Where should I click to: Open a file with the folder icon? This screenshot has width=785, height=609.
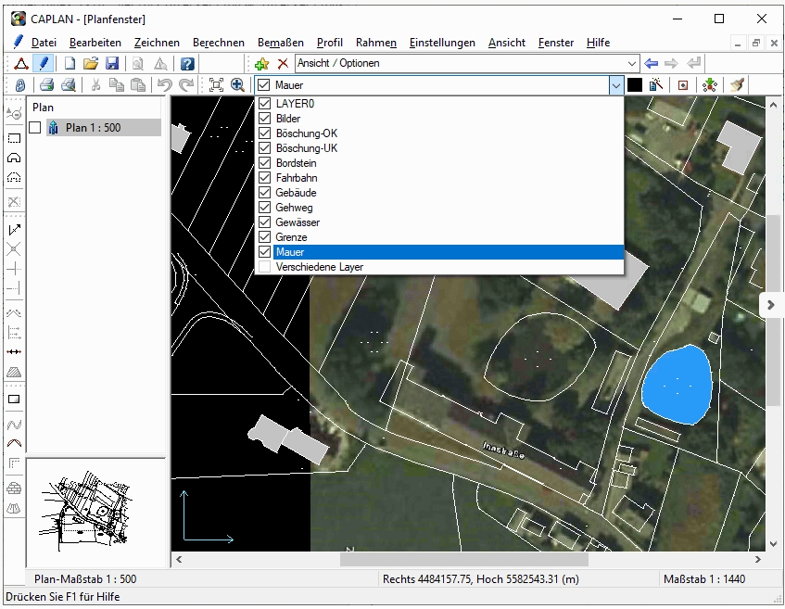click(91, 64)
